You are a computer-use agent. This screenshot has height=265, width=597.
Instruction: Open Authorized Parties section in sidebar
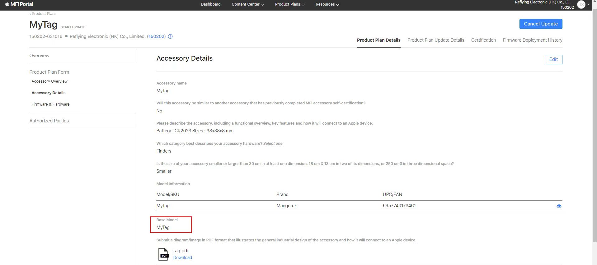[49, 121]
